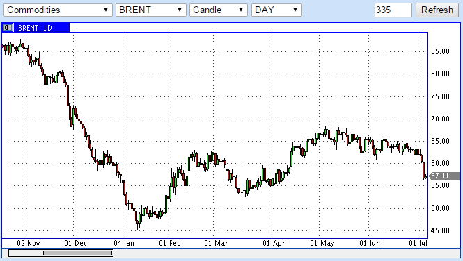Screen dimensions: 463x261
Task: Click the 45.00 price axis label
Action: pos(440,230)
